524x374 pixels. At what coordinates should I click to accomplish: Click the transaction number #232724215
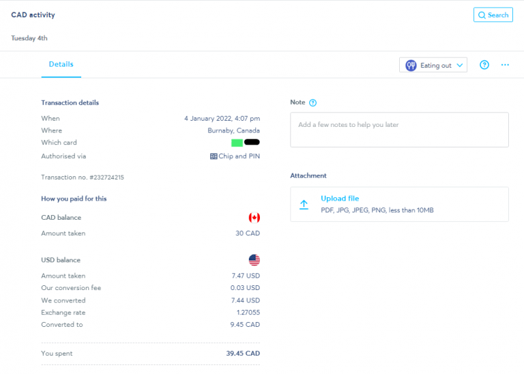point(83,177)
